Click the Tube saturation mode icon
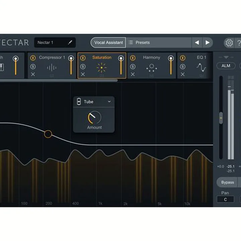 pyautogui.click(x=79, y=102)
